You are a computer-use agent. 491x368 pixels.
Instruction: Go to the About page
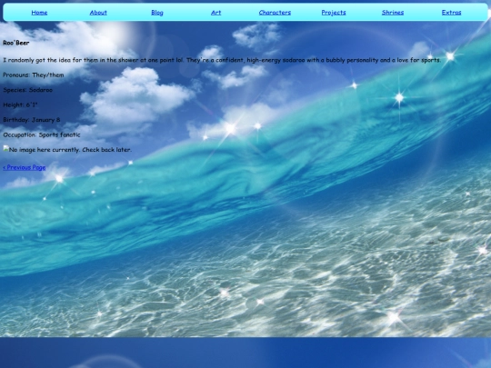98,13
